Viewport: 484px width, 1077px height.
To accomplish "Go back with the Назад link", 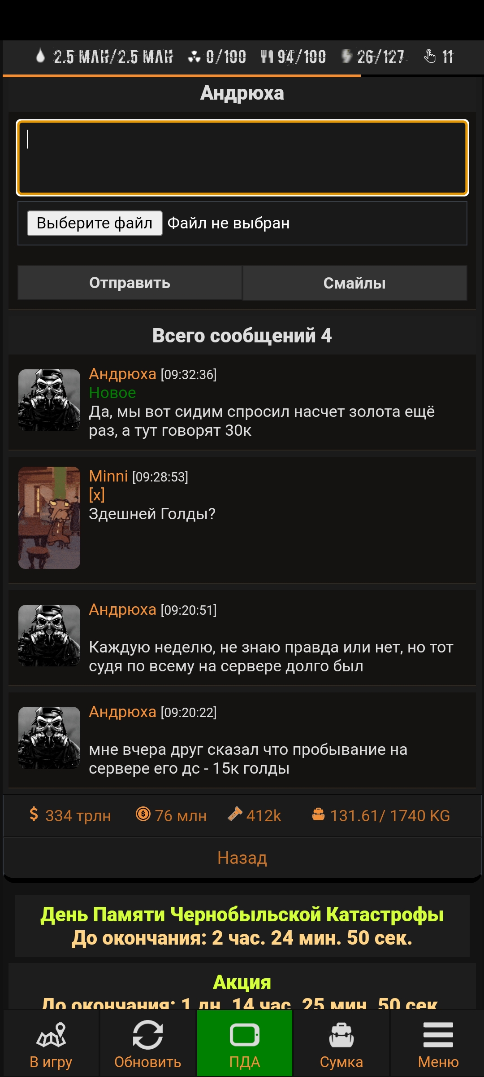I will coord(242,858).
